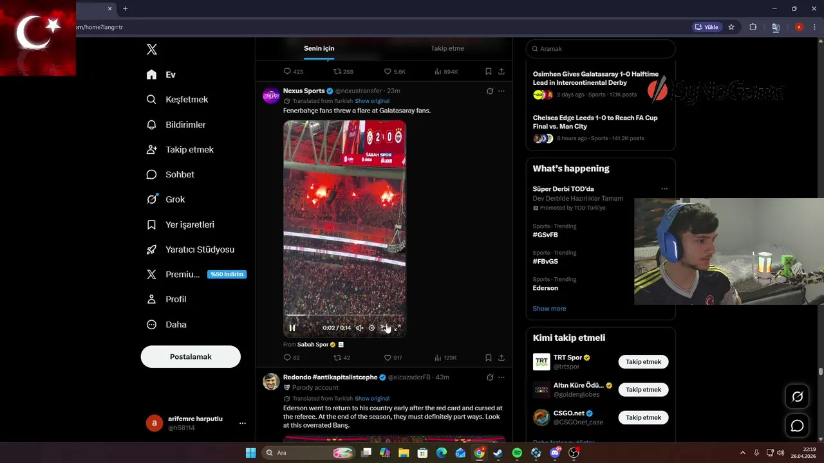
Task: Open Sohbet messages
Action: (170, 174)
